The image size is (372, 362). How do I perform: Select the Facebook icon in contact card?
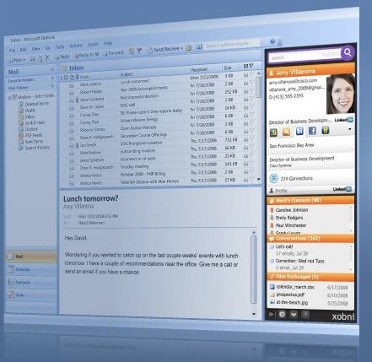(x=312, y=131)
